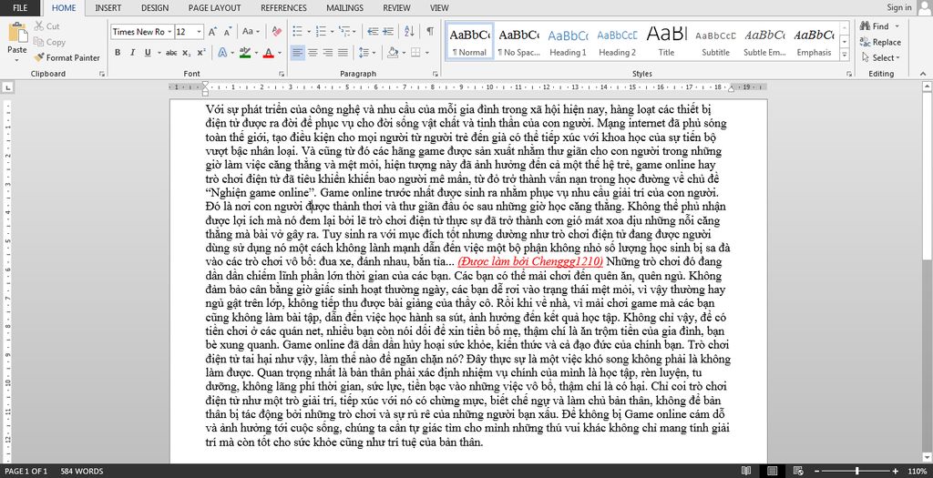The height and width of the screenshot is (478, 933).
Task: Align the paragraph to the right
Action: [x=328, y=52]
